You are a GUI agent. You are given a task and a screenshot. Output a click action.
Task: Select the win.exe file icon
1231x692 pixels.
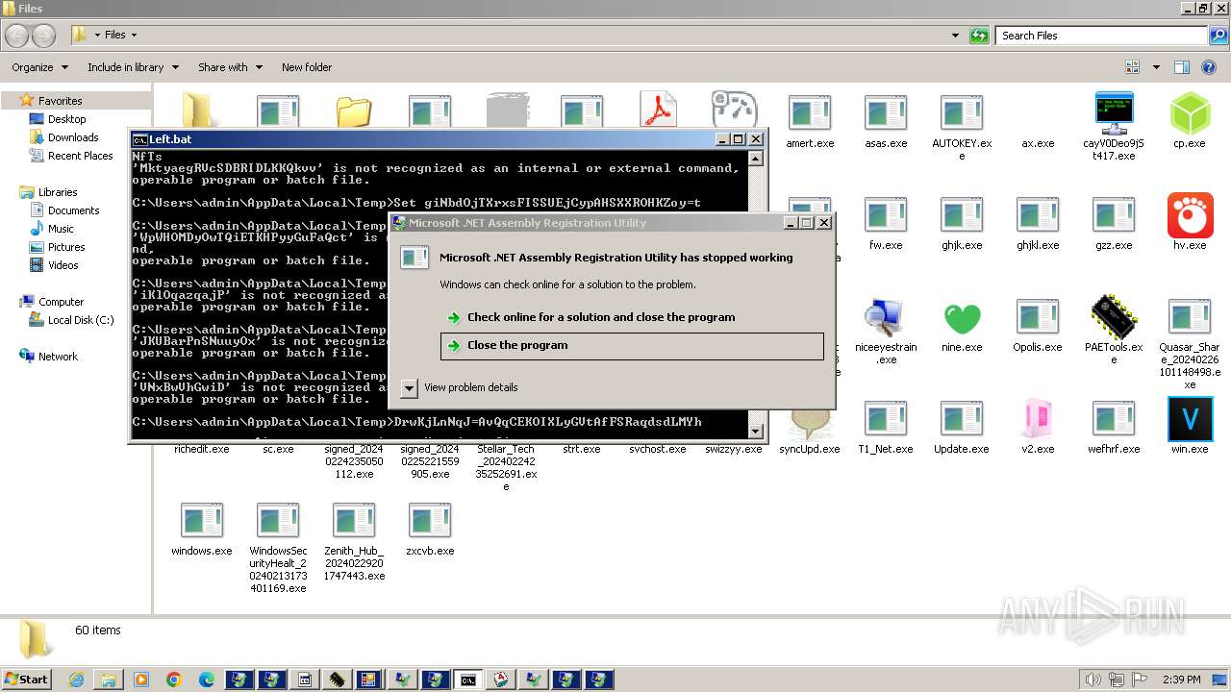[1190, 419]
